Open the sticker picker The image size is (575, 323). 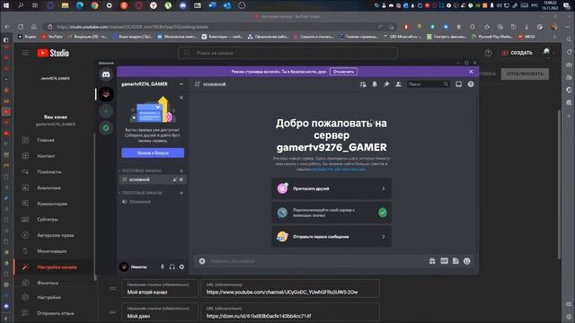456,261
